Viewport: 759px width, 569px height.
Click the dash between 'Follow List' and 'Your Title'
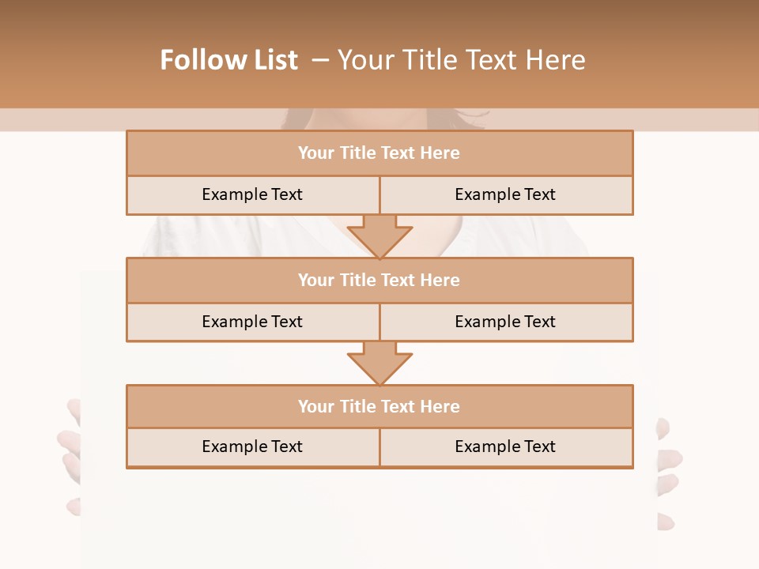click(320, 60)
